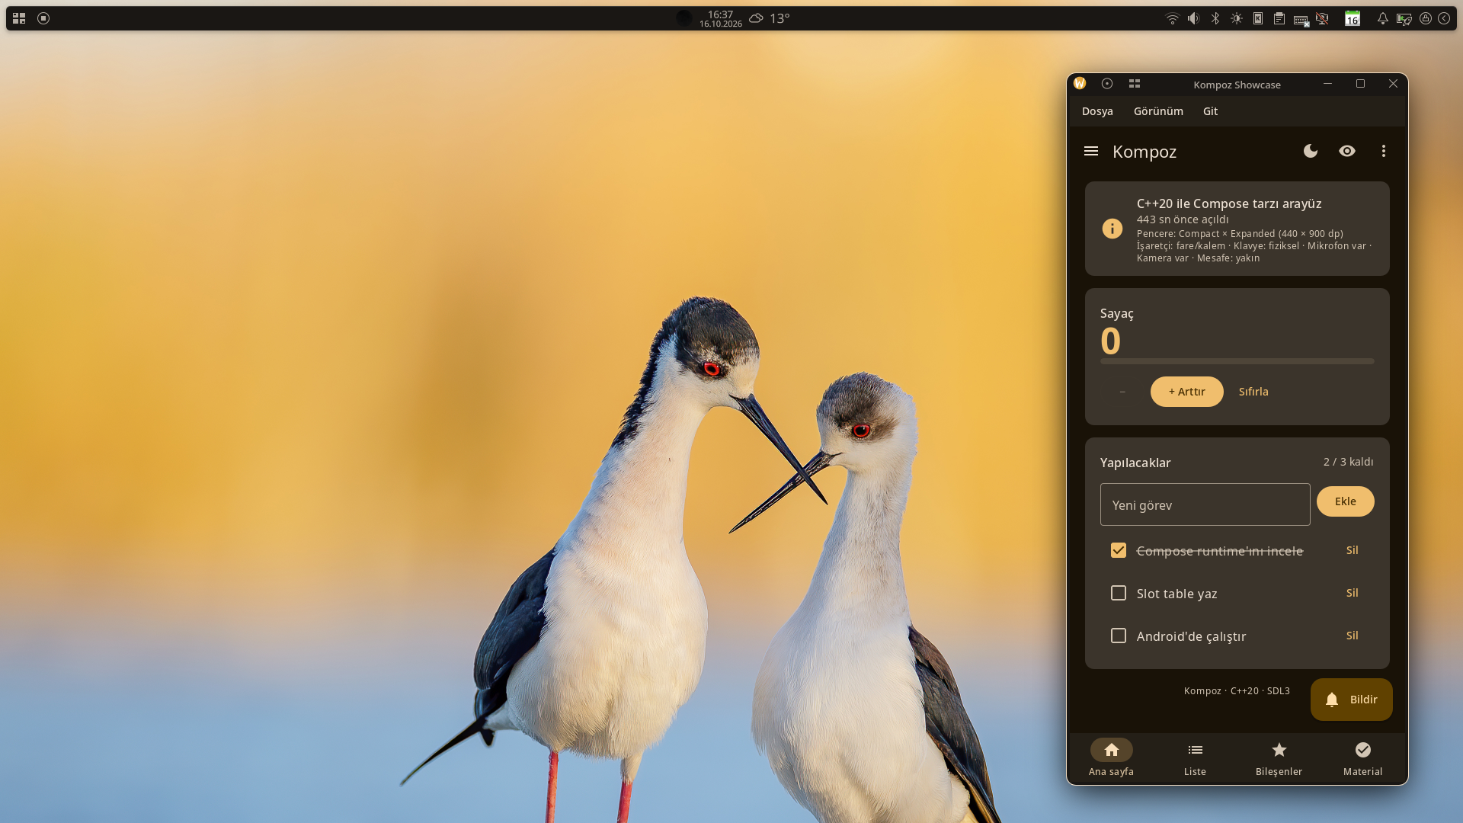The height and width of the screenshot is (823, 1463).
Task: Click Sıfırla to reset the counter
Action: (1253, 392)
